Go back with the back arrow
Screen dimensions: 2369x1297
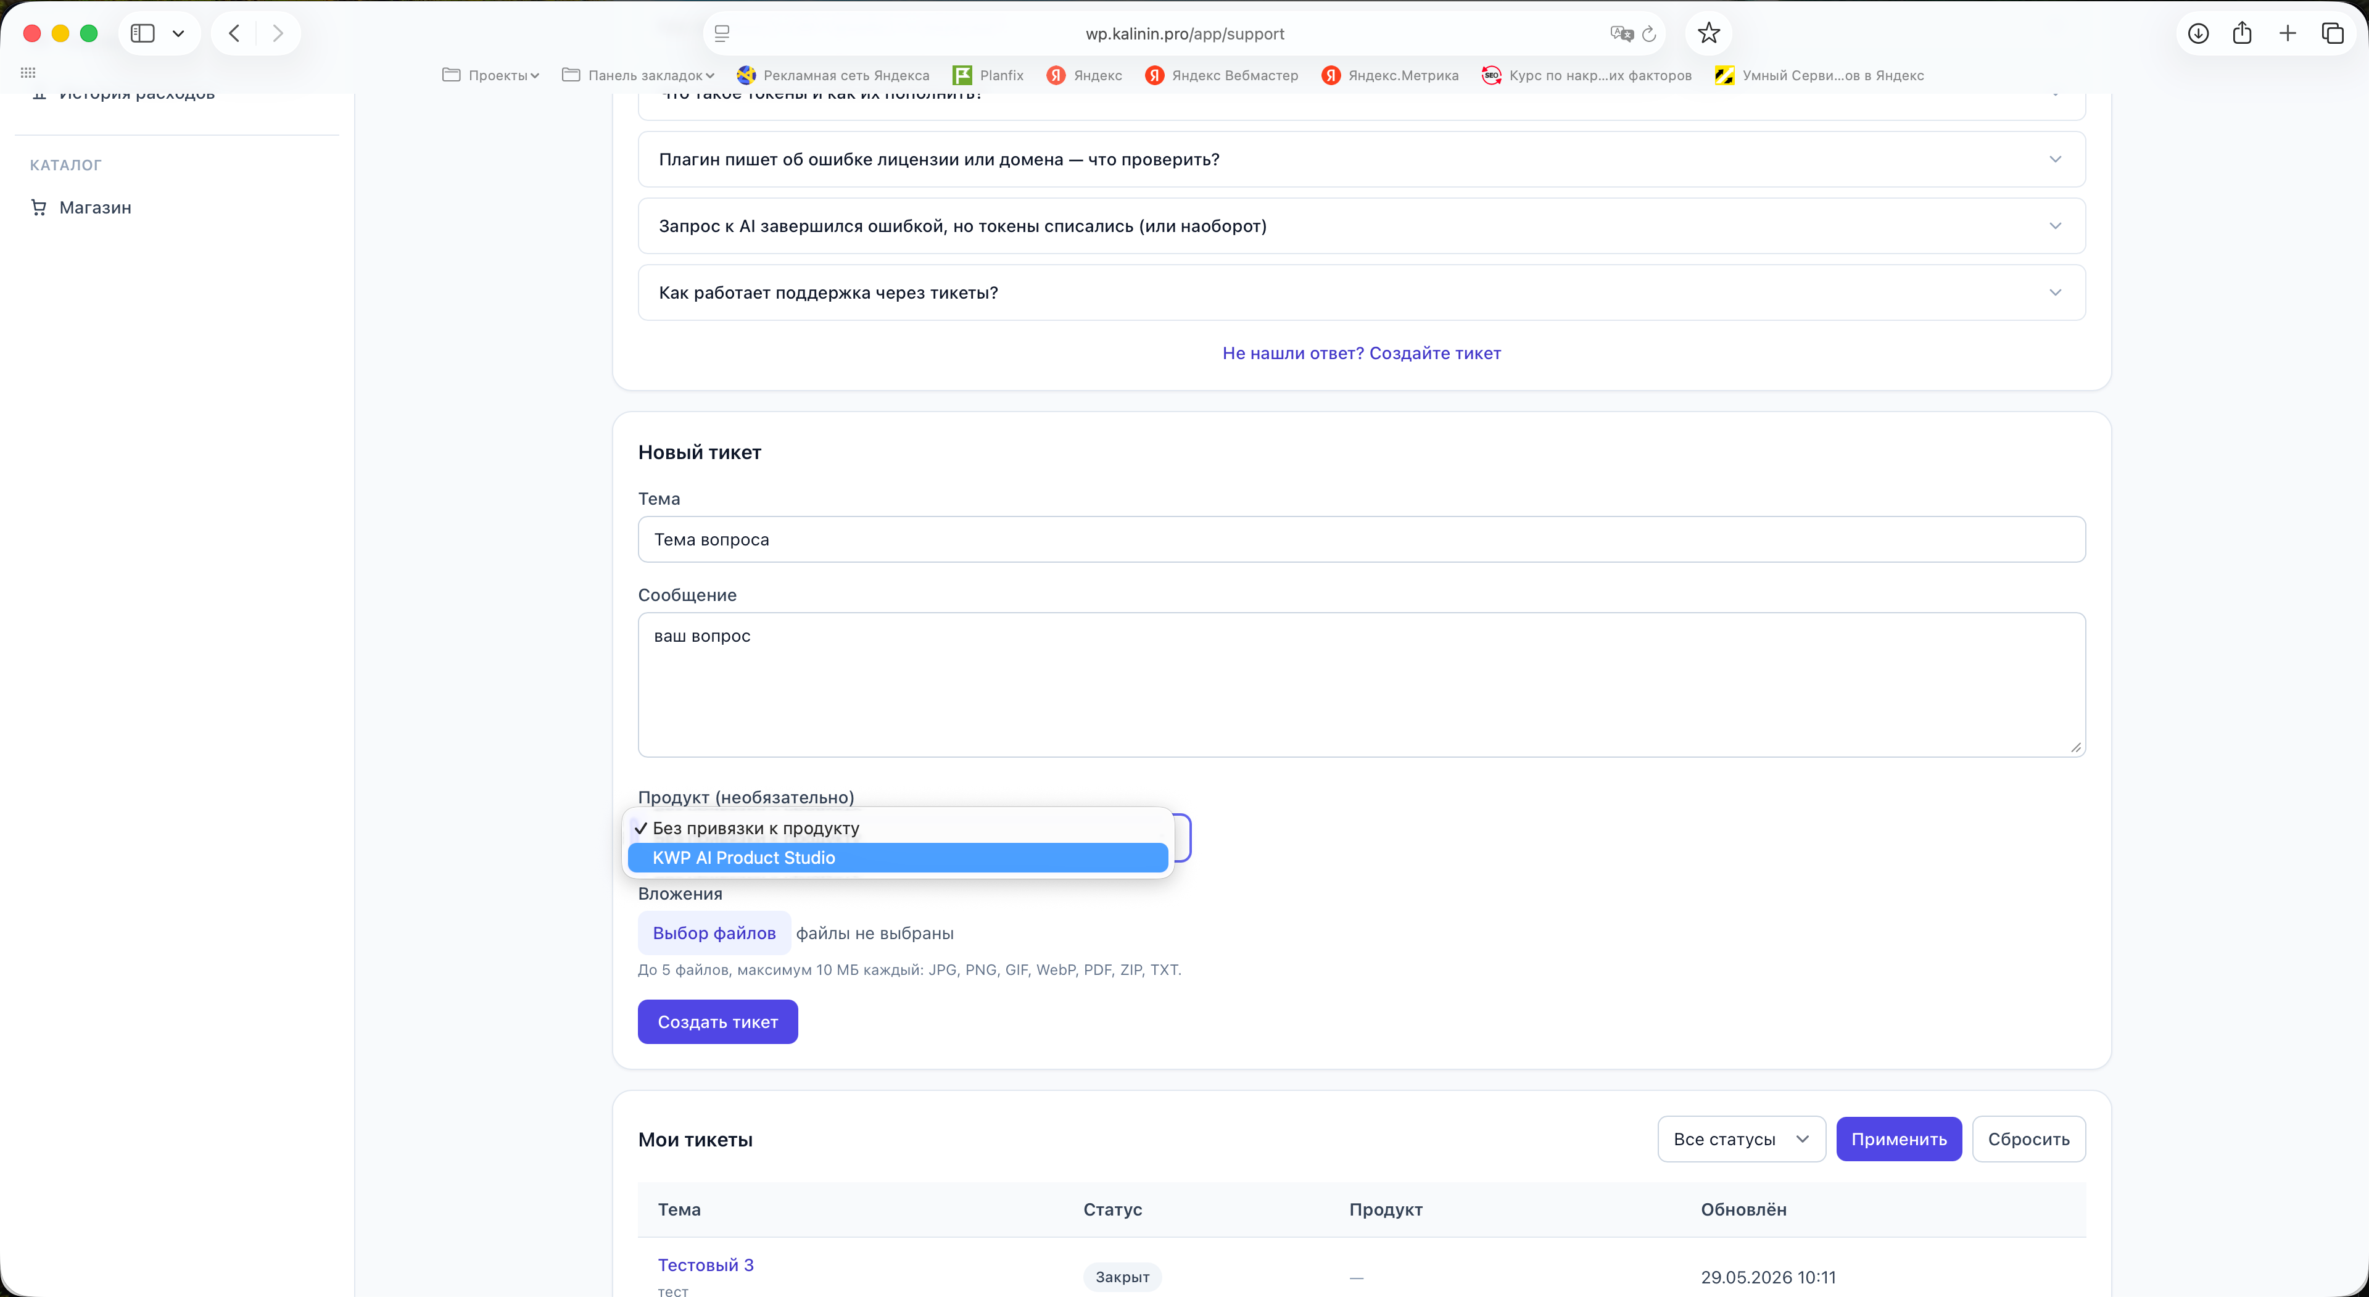(234, 33)
